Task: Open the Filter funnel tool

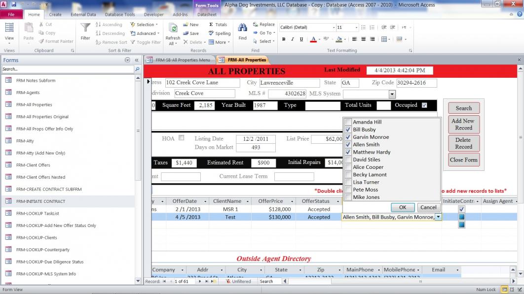Action: (x=85, y=32)
